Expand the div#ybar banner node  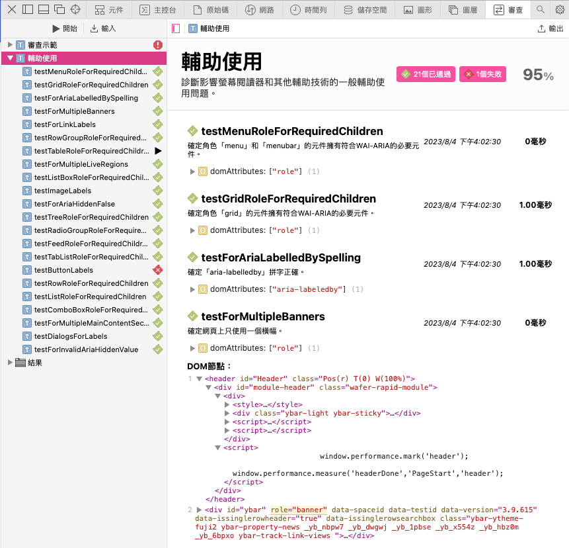(x=199, y=510)
